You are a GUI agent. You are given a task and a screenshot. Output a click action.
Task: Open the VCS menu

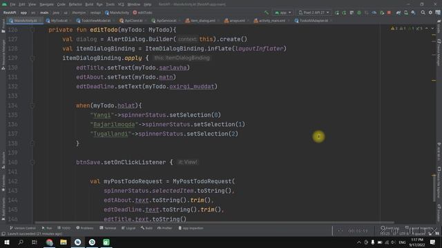point(121,5)
